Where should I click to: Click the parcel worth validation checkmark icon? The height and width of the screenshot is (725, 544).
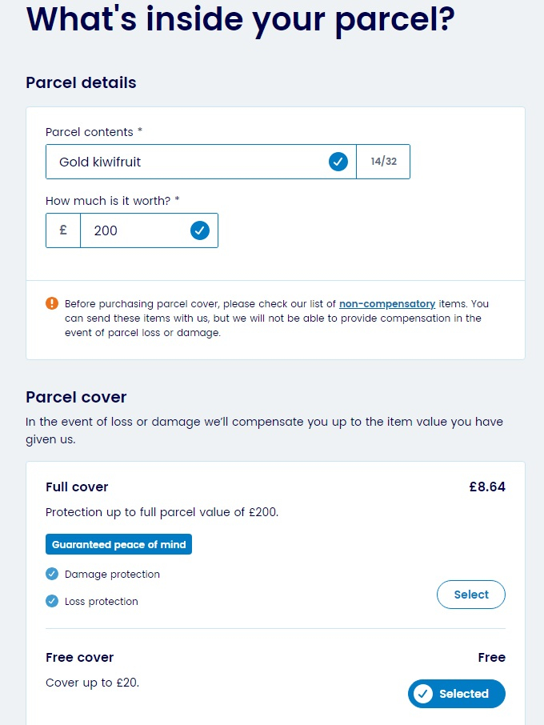[200, 230]
